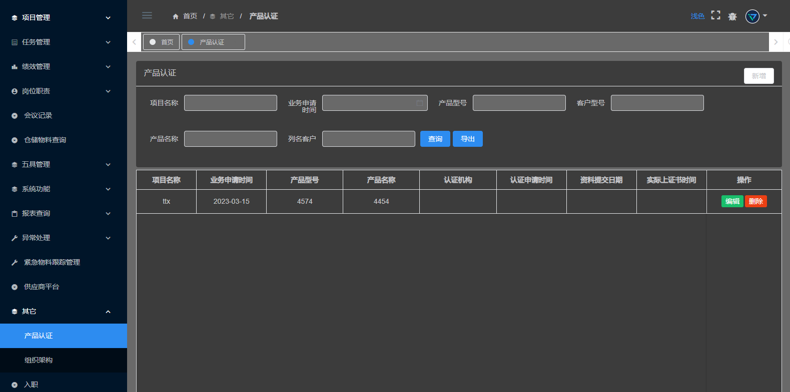
Task: Collapse 其它 menu chevron
Action: click(108, 312)
